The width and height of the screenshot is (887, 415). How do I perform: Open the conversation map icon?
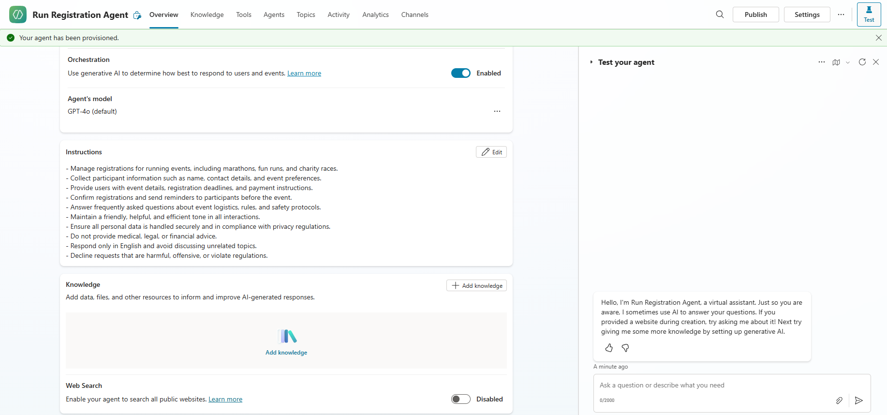click(x=836, y=62)
